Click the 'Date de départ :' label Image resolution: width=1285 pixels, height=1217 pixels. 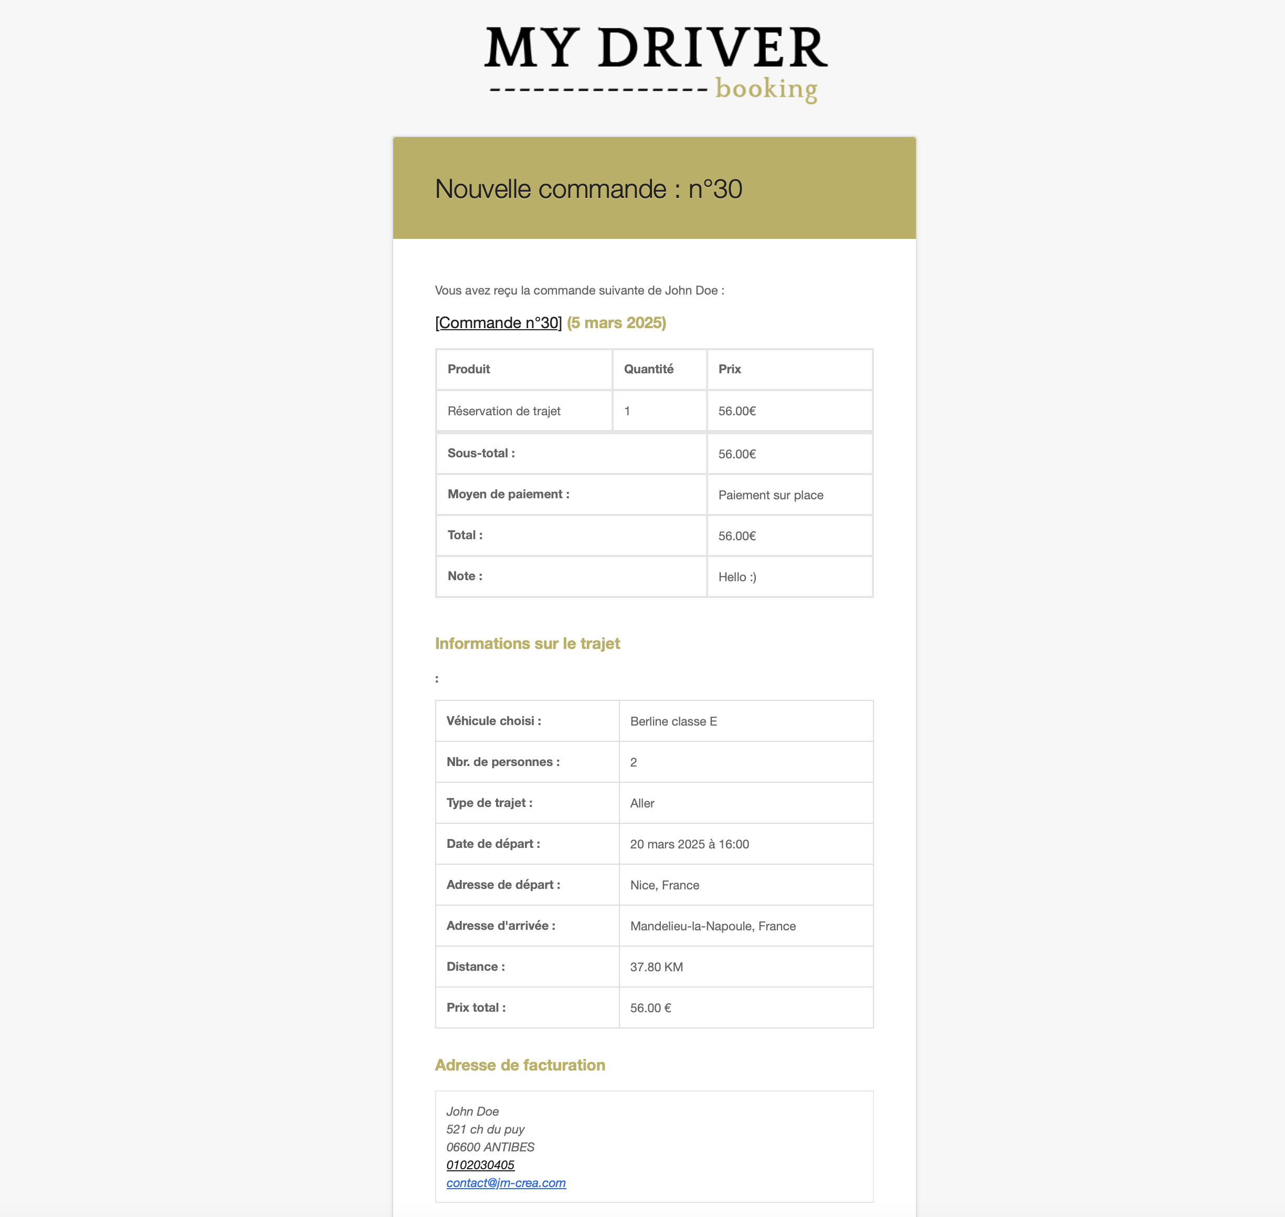[x=493, y=843]
